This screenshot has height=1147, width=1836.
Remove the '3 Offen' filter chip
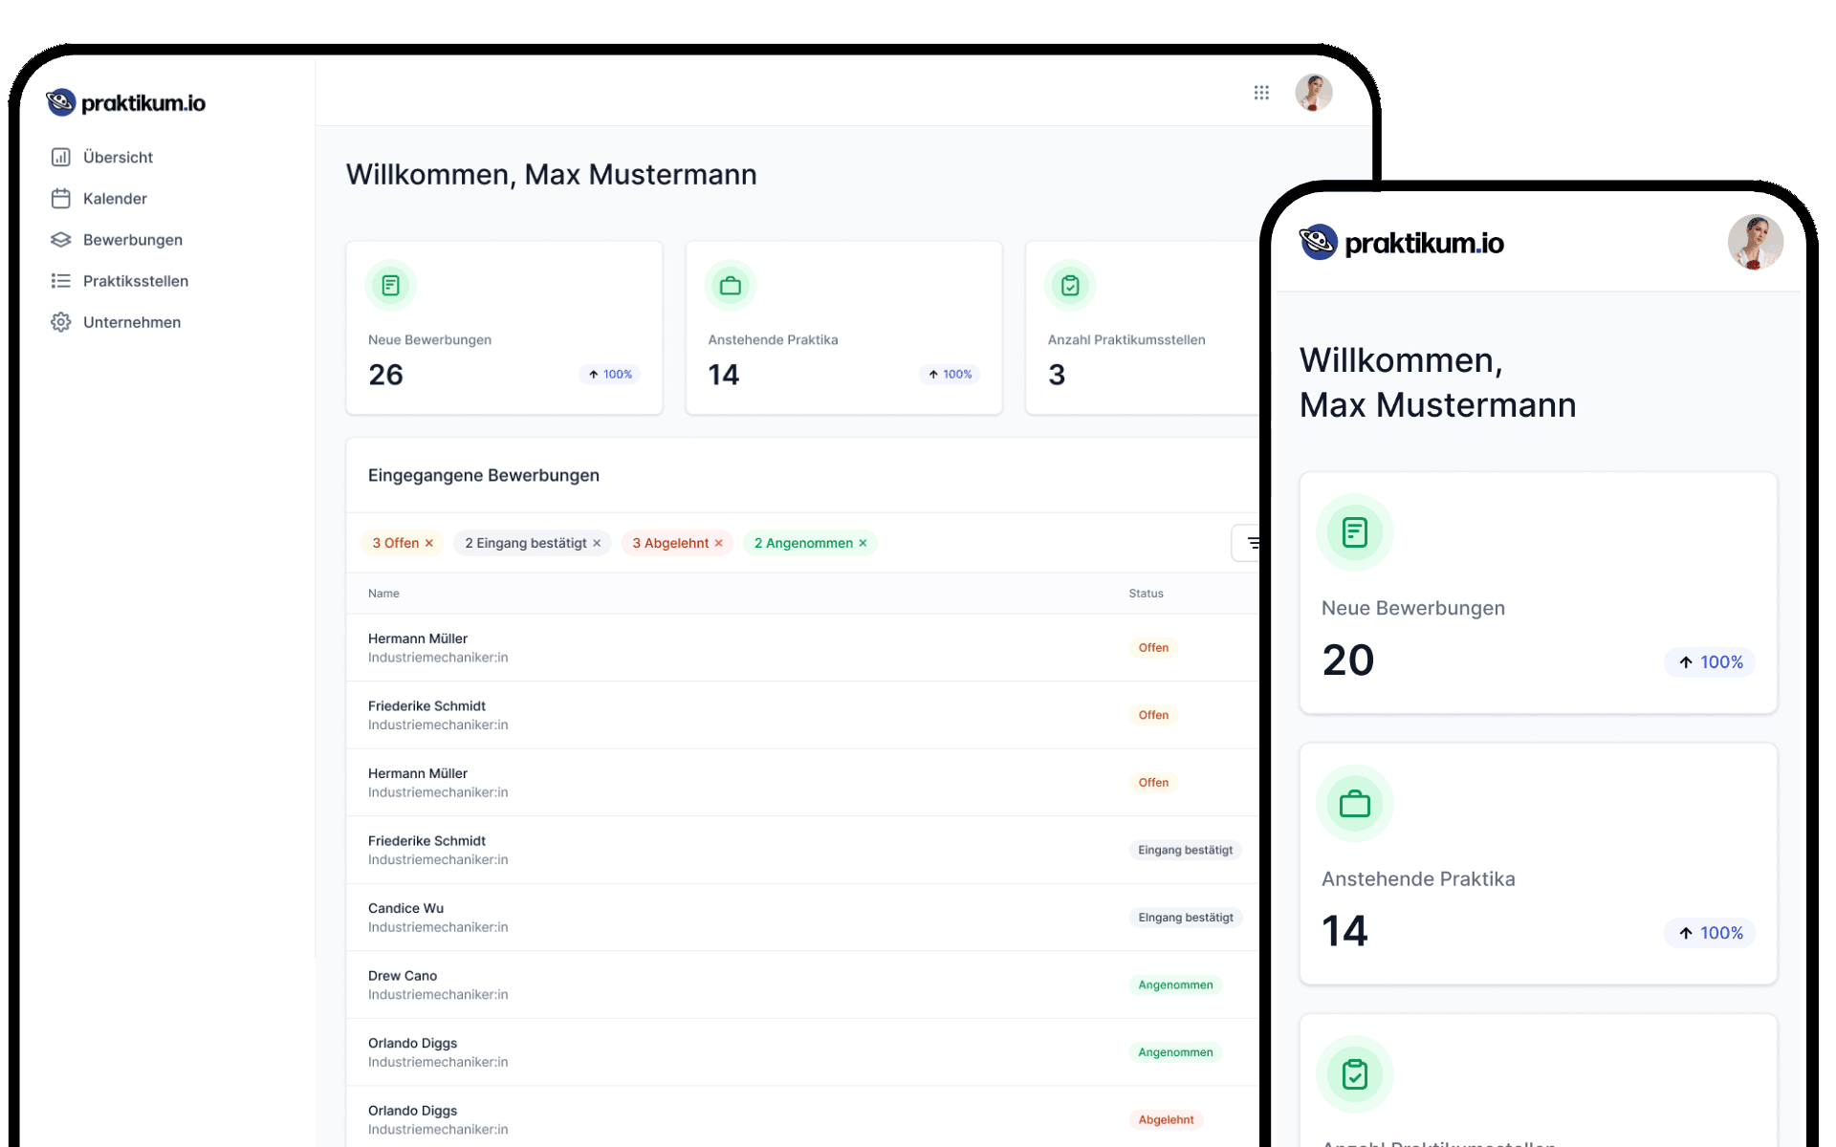coord(429,543)
